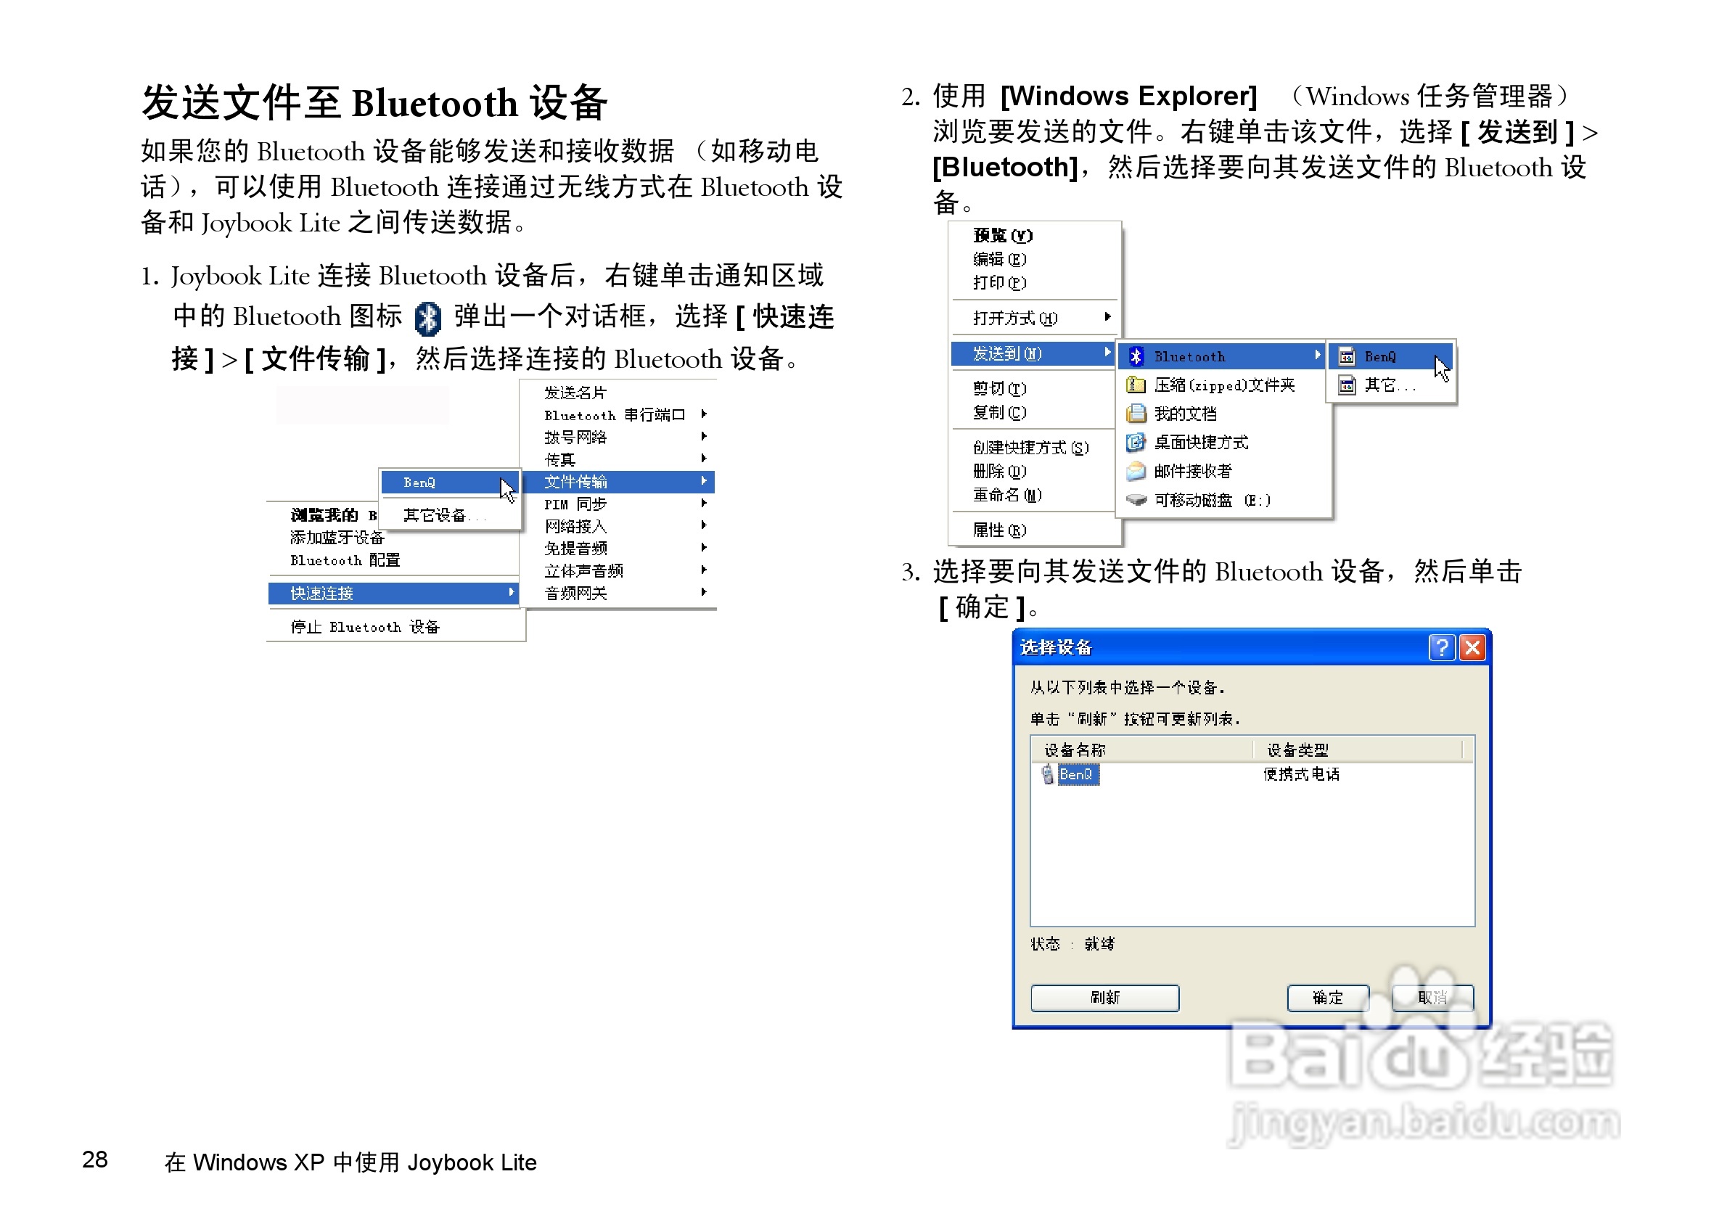1727x1219 pixels.
Task: Click the BenQ icon in Bluetooth device submenu
Action: (x=1347, y=356)
